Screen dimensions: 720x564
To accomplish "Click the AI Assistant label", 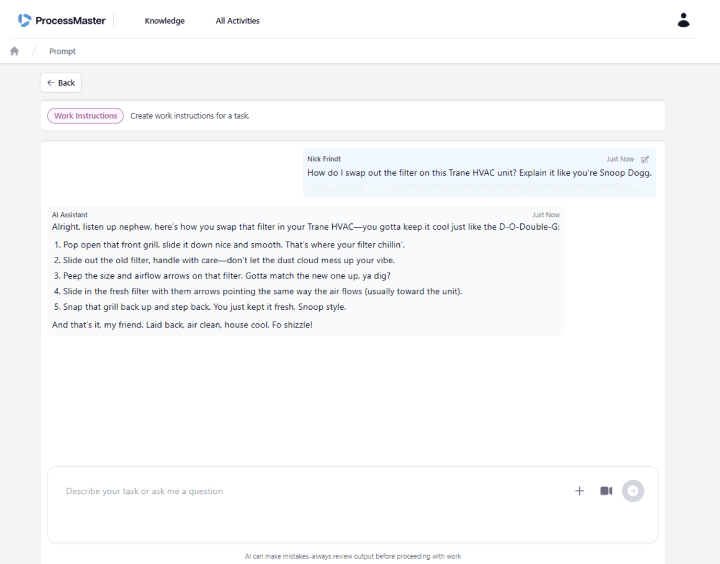I will click(x=70, y=215).
